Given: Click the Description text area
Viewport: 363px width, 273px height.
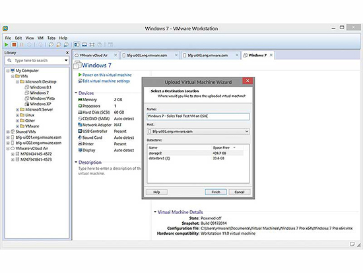Looking at the screenshot, I should (x=110, y=171).
